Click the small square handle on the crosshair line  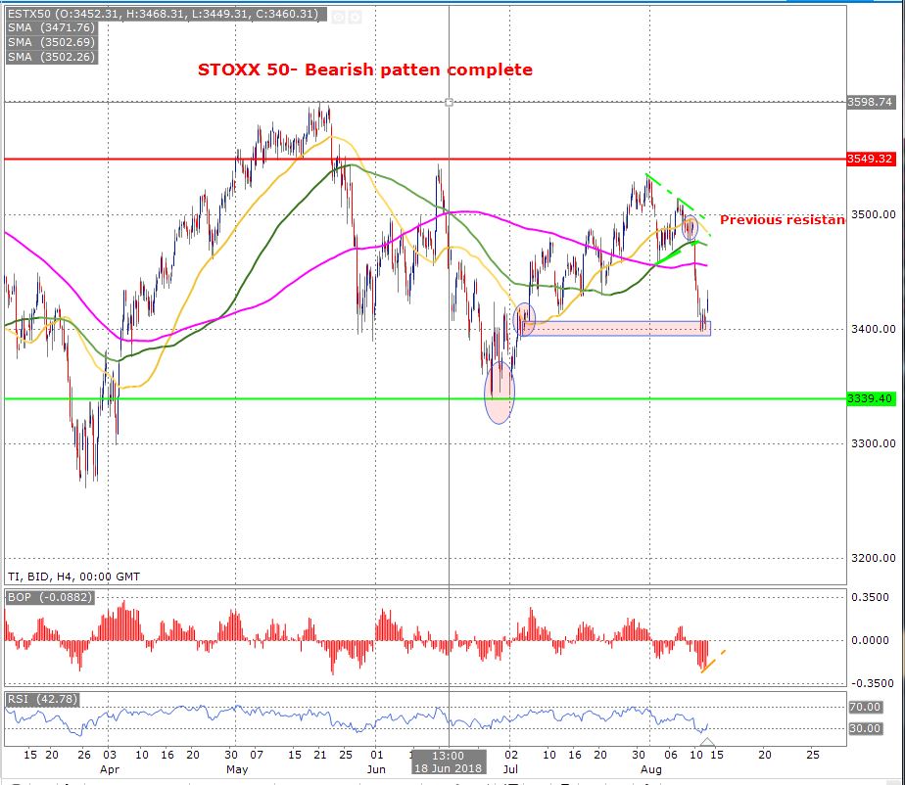[x=449, y=103]
